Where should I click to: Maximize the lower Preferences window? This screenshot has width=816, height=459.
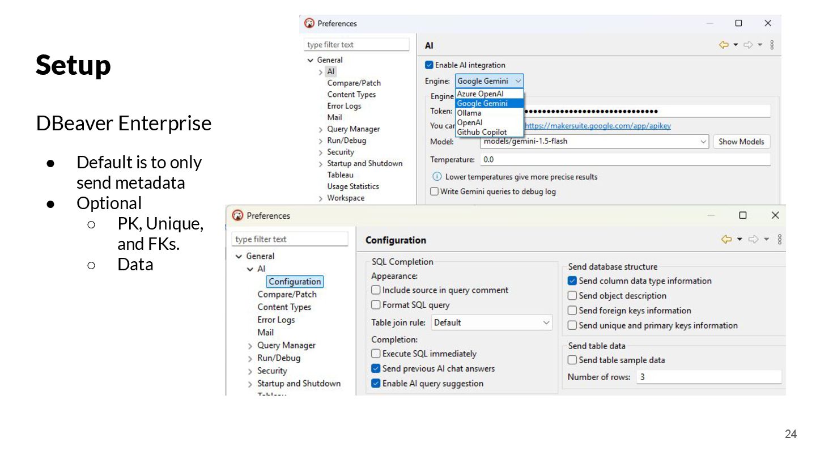click(743, 215)
